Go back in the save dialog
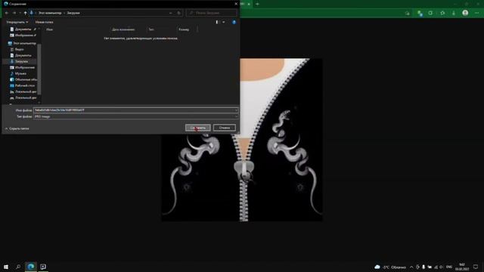Image resolution: width=484 pixels, height=272 pixels. pyautogui.click(x=7, y=13)
